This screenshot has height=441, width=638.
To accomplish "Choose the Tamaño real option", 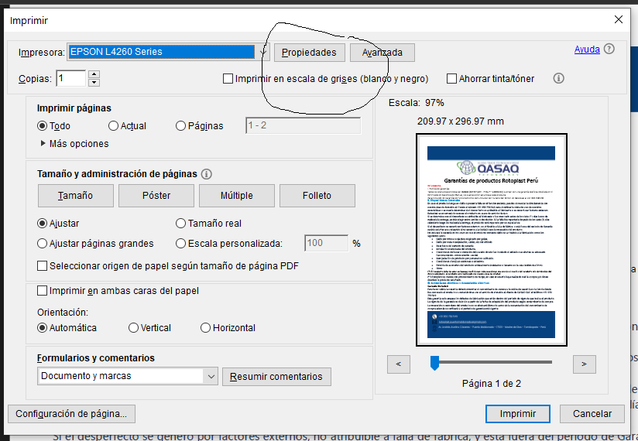I will [180, 223].
